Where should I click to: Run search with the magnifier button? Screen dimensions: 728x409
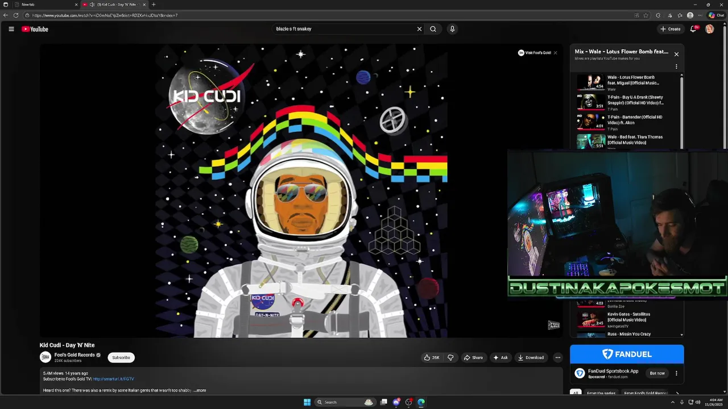433,29
